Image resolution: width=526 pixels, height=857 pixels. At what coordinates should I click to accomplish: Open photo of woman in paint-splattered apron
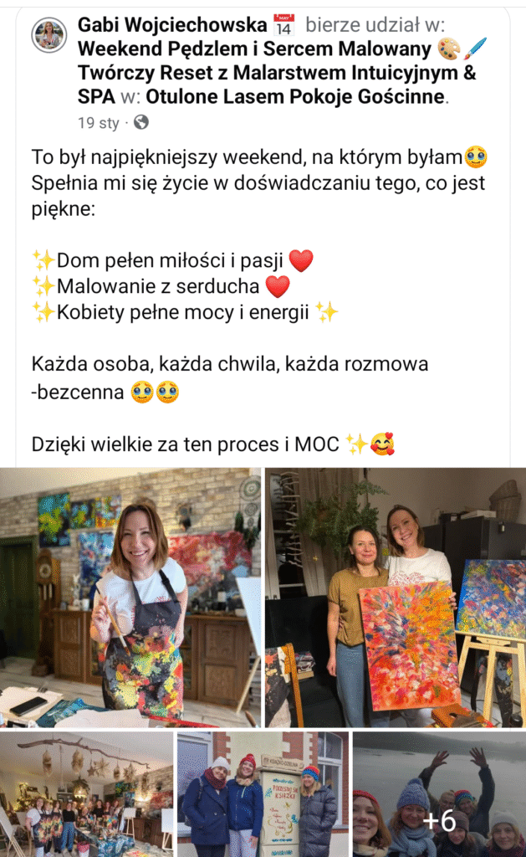(x=130, y=598)
